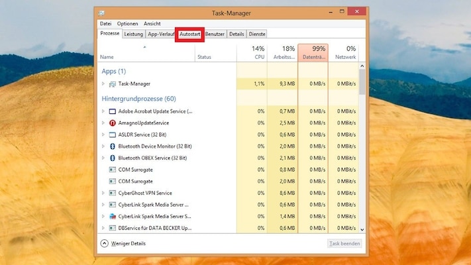Open the Datei menu
The image size is (471, 265).
[105, 23]
